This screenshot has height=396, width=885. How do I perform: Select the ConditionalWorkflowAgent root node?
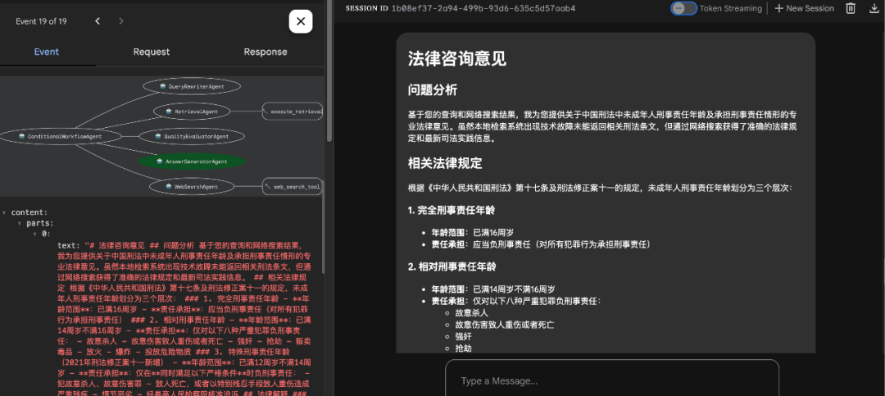tap(61, 136)
